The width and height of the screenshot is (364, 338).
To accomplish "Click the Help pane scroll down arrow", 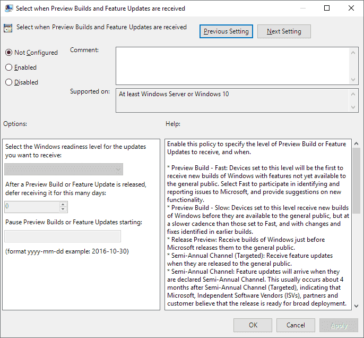I will pos(357,306).
